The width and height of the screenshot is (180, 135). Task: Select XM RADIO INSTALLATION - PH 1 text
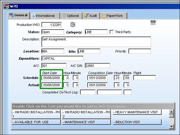pos(36,114)
